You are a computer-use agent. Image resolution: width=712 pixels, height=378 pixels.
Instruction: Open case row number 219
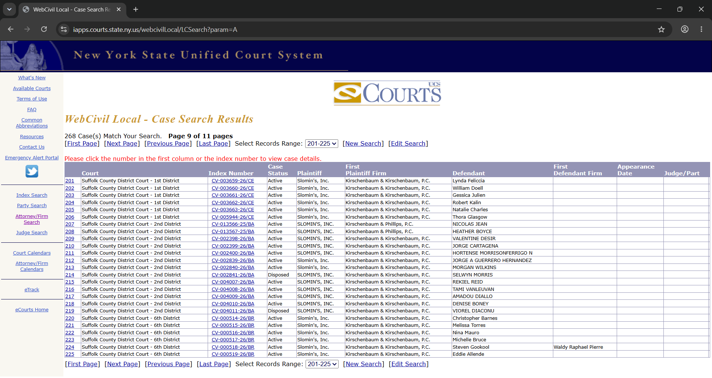70,311
